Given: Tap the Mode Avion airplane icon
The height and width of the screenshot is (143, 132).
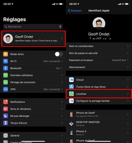Looking at the screenshot, I should (6, 54).
